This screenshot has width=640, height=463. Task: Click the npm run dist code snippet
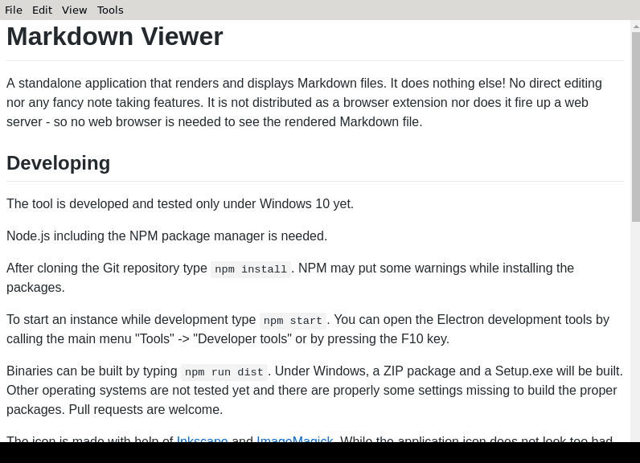coord(224,372)
